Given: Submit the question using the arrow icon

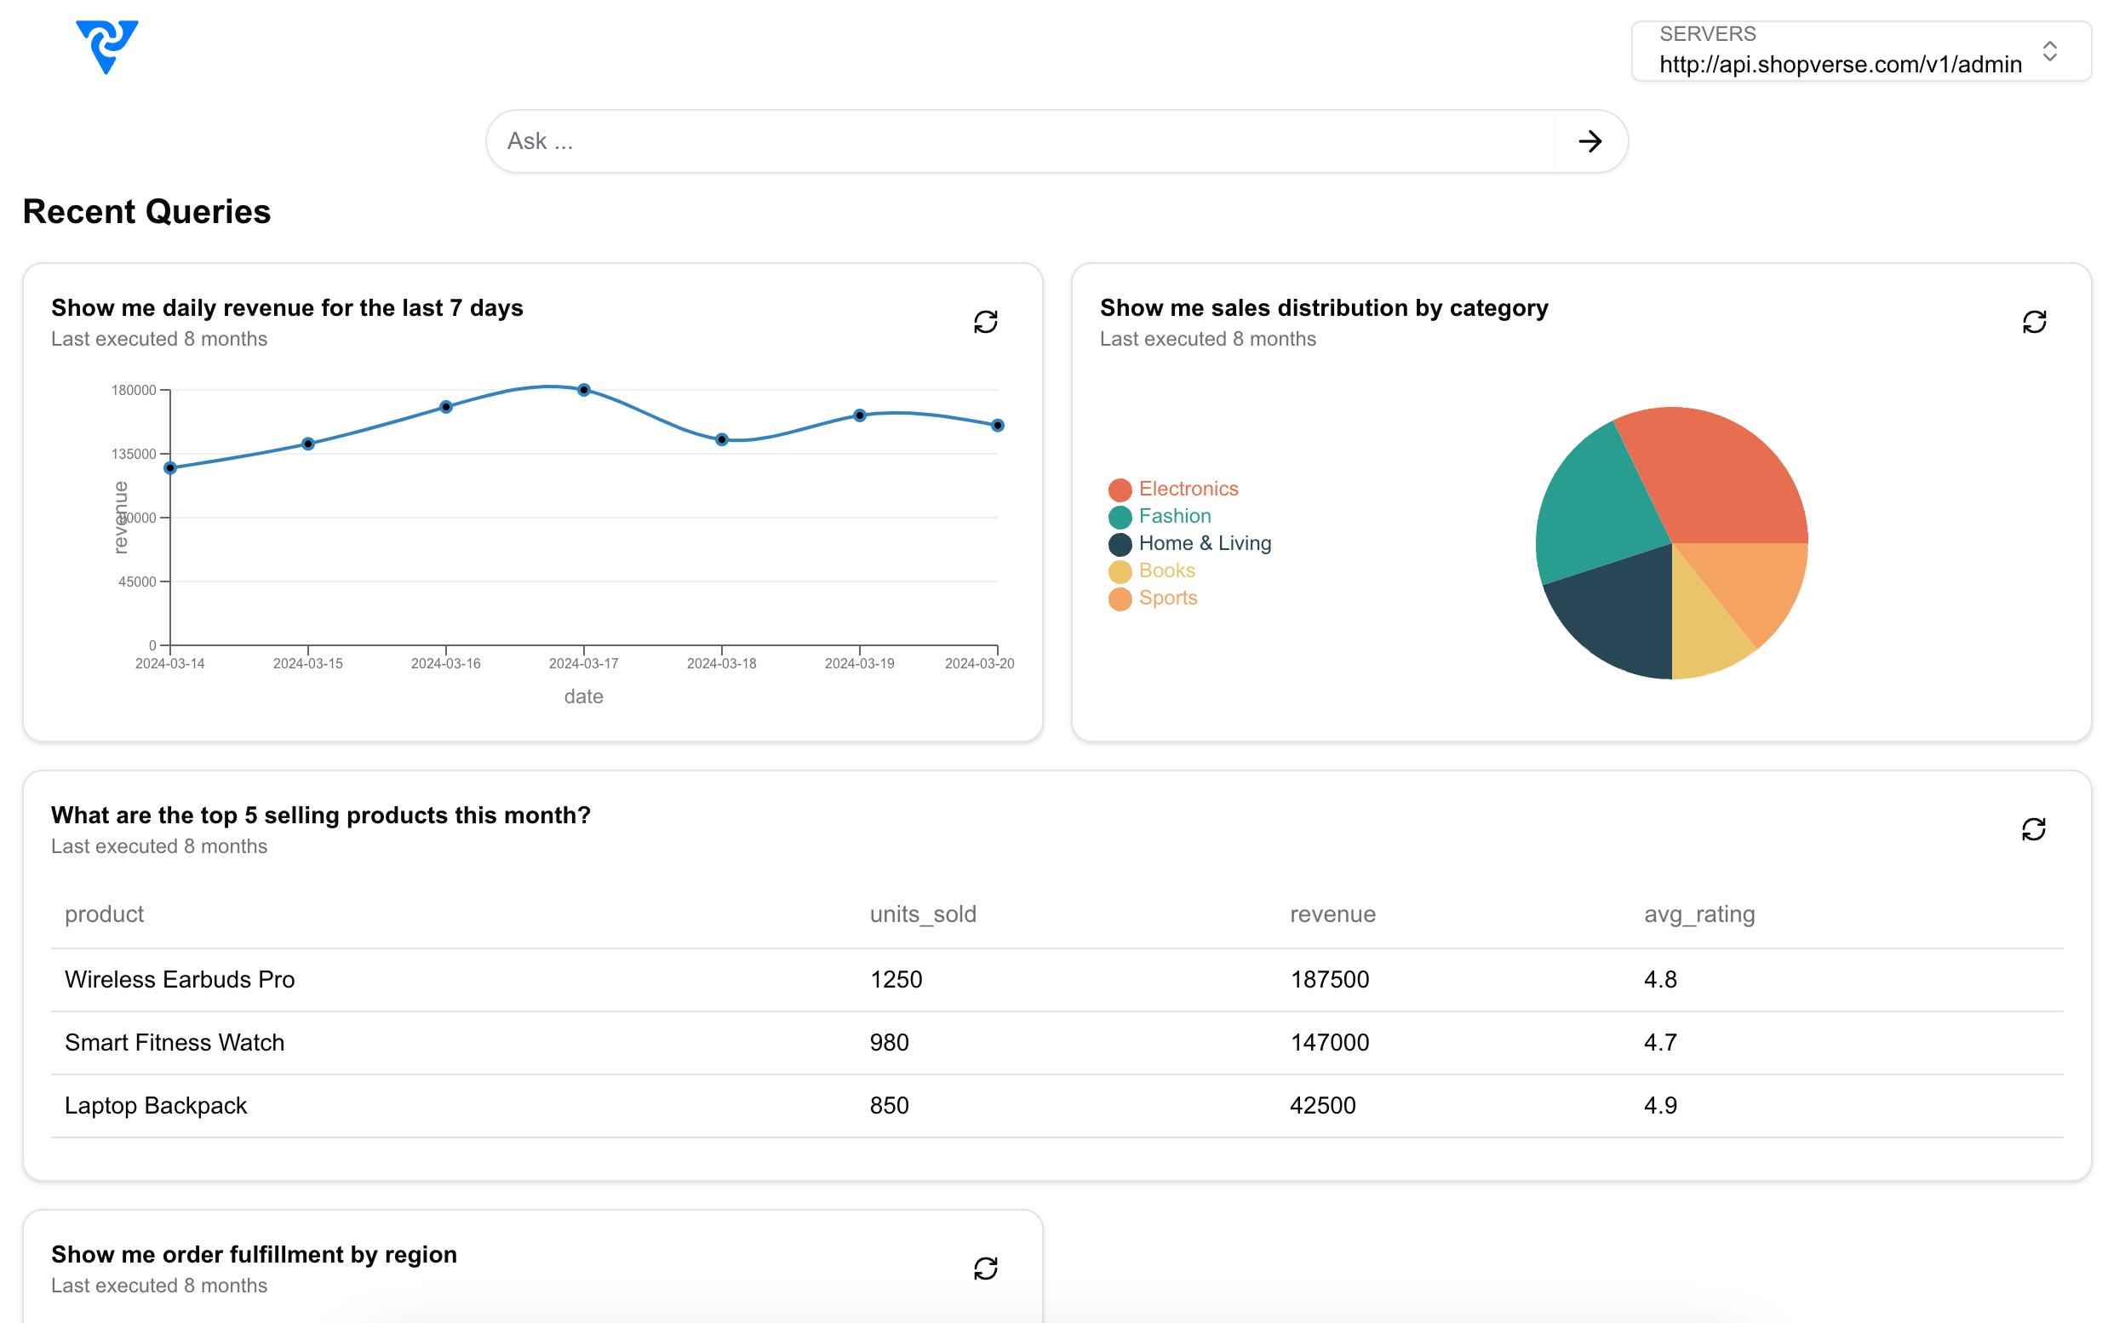Looking at the screenshot, I should tap(1589, 140).
